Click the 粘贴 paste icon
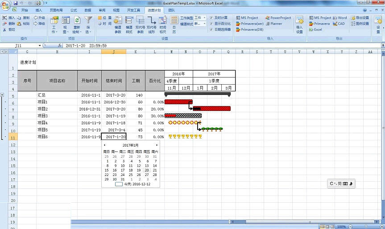 click(x=19, y=24)
